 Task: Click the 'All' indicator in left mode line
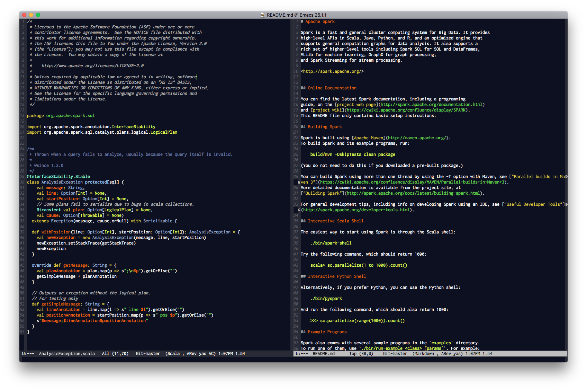[106, 354]
